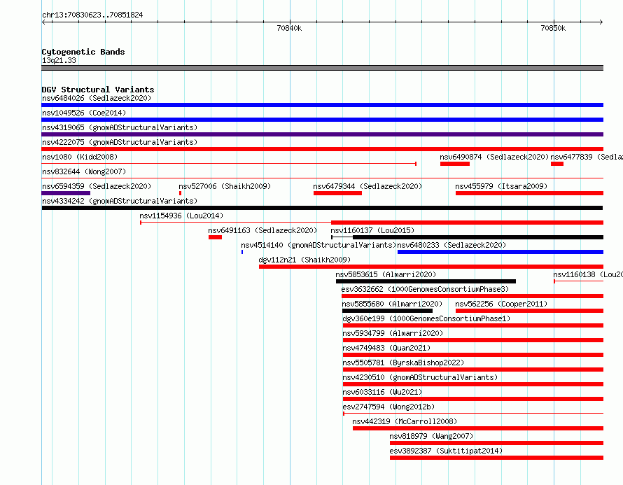Image resolution: width=623 pixels, height=485 pixels.
Task: Click the nsv6484026 (Sedlazeck2020) variant label
Action: [x=97, y=98]
